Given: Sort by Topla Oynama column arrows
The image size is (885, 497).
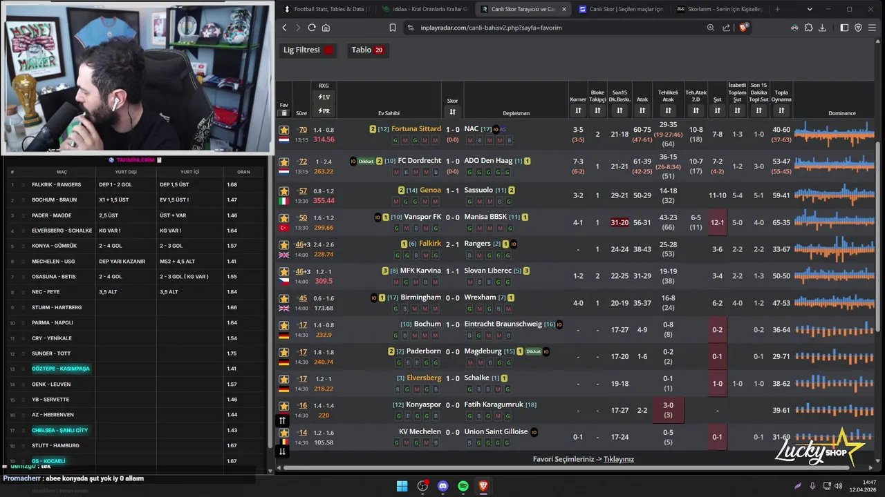Looking at the screenshot, I should coord(781,110).
